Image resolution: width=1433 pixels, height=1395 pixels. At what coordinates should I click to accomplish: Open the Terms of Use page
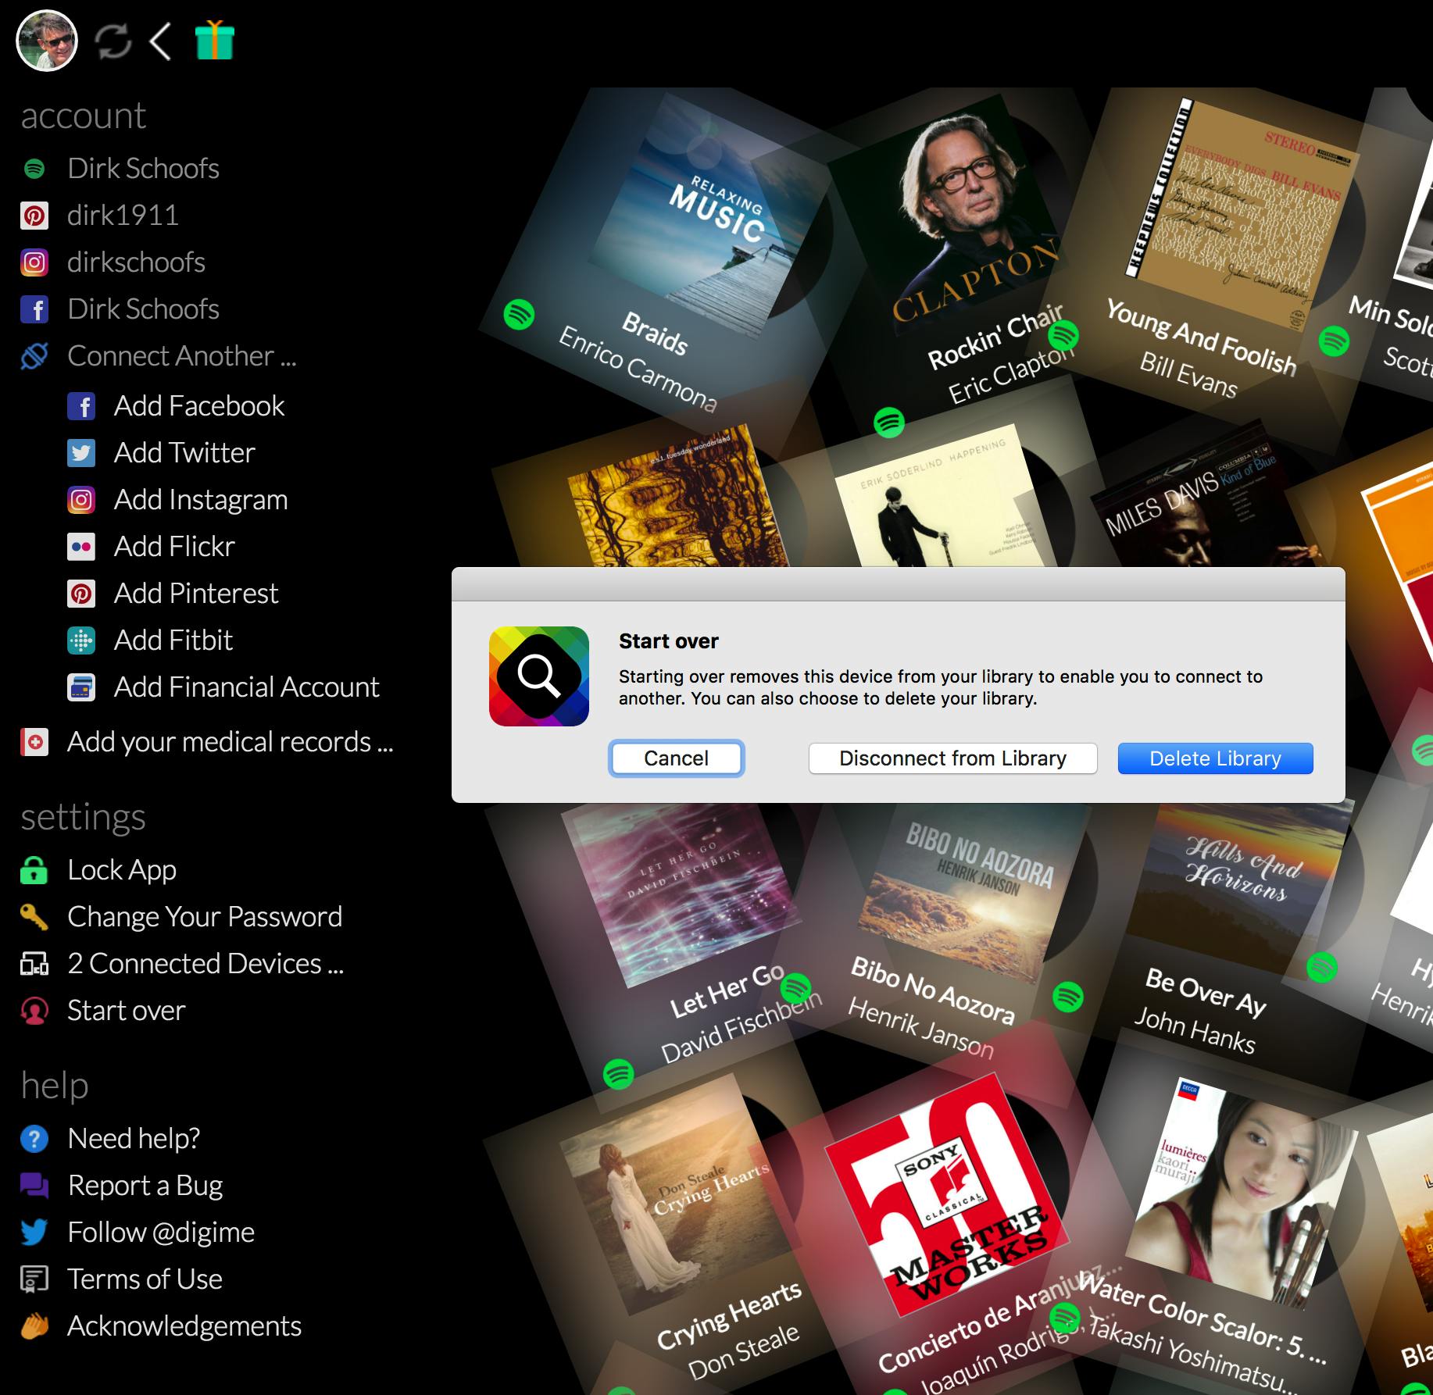point(145,1279)
